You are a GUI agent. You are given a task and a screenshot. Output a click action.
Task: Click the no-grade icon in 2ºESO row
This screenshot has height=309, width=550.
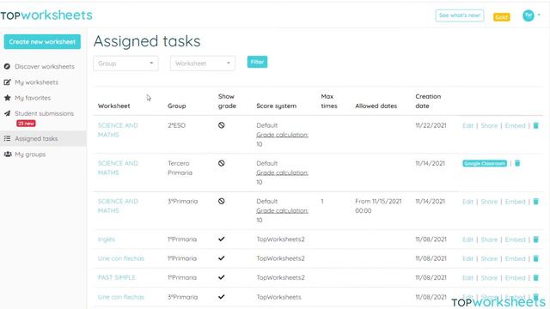pos(222,125)
